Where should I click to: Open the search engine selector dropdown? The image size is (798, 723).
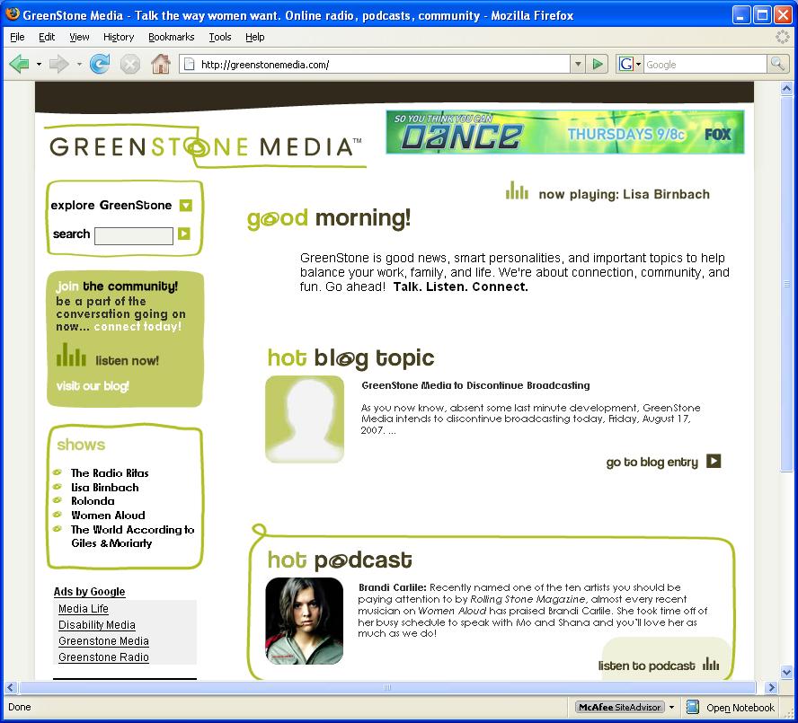[x=630, y=64]
